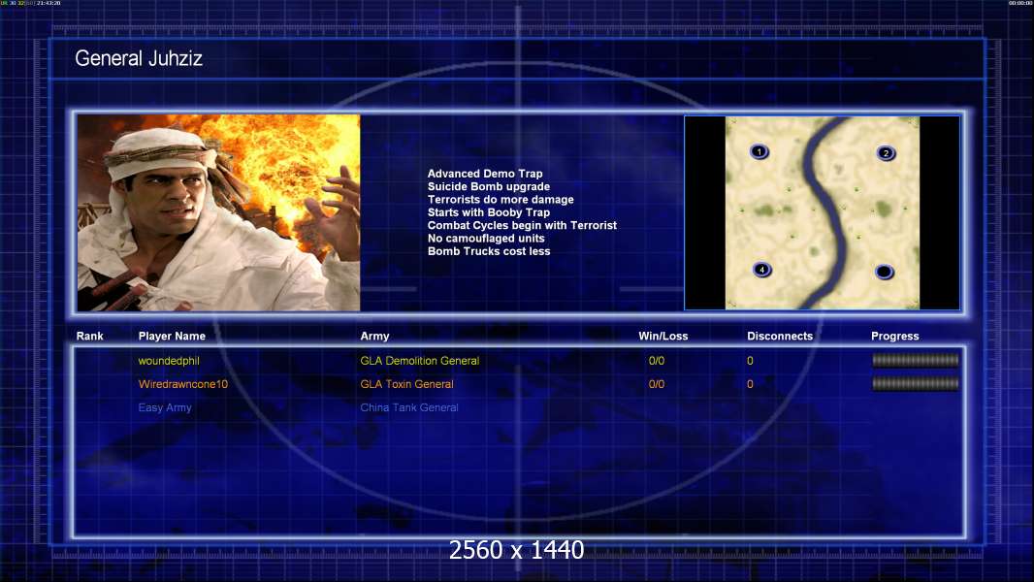Click woundedphil's loading progress bar
Viewport: 1034px width, 582px height.
[x=916, y=360]
